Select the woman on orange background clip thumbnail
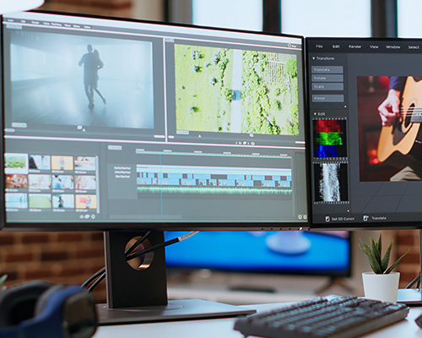Viewport: 422px width, 338px height. click(x=62, y=163)
